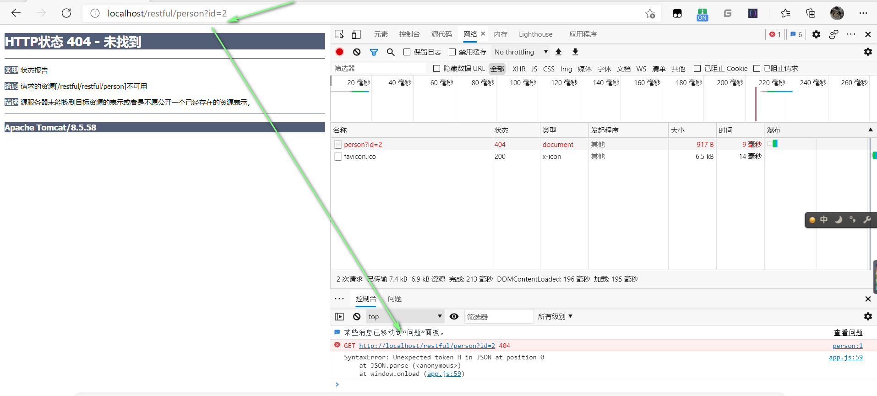Viewport: 877px width, 396px height.
Task: Open the person:1 source link
Action: 848,346
